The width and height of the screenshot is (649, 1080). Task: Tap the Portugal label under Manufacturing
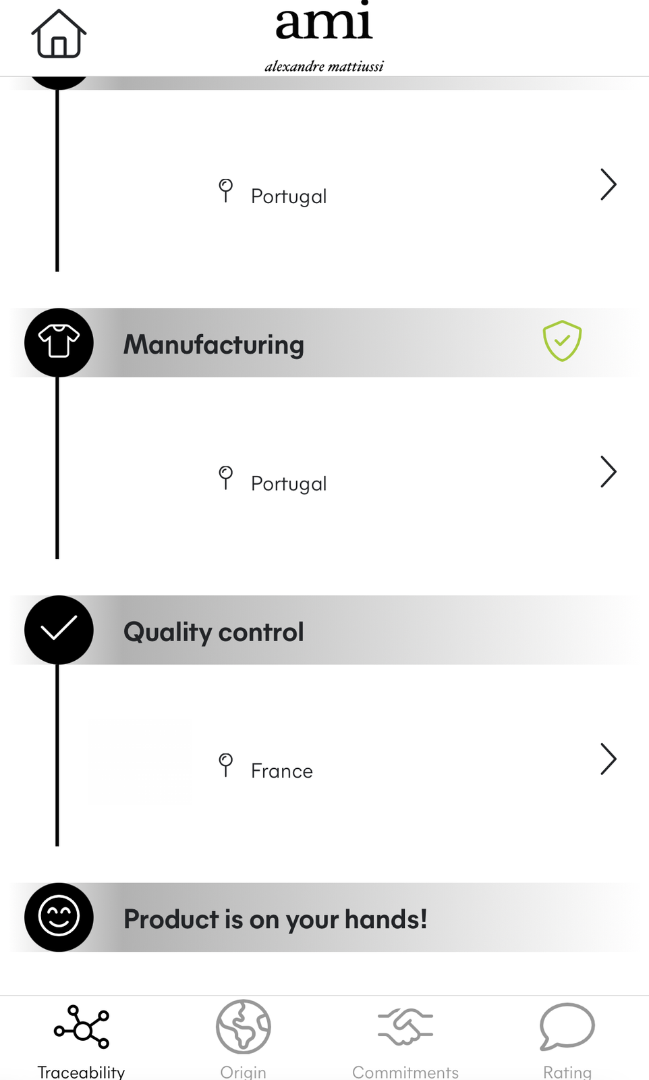pos(289,483)
